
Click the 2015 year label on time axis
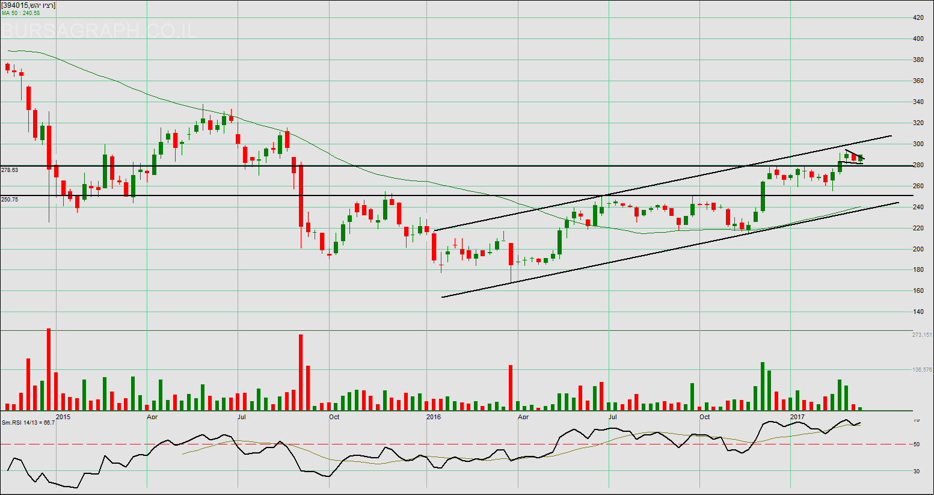(x=63, y=417)
